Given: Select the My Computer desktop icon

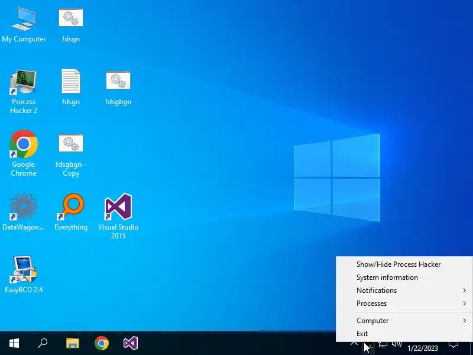Looking at the screenshot, I should point(24,24).
